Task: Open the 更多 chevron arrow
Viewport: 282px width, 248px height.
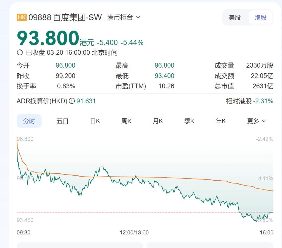Action: 263,121
